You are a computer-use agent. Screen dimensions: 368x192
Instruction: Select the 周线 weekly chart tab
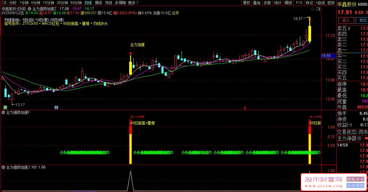(98, 3)
